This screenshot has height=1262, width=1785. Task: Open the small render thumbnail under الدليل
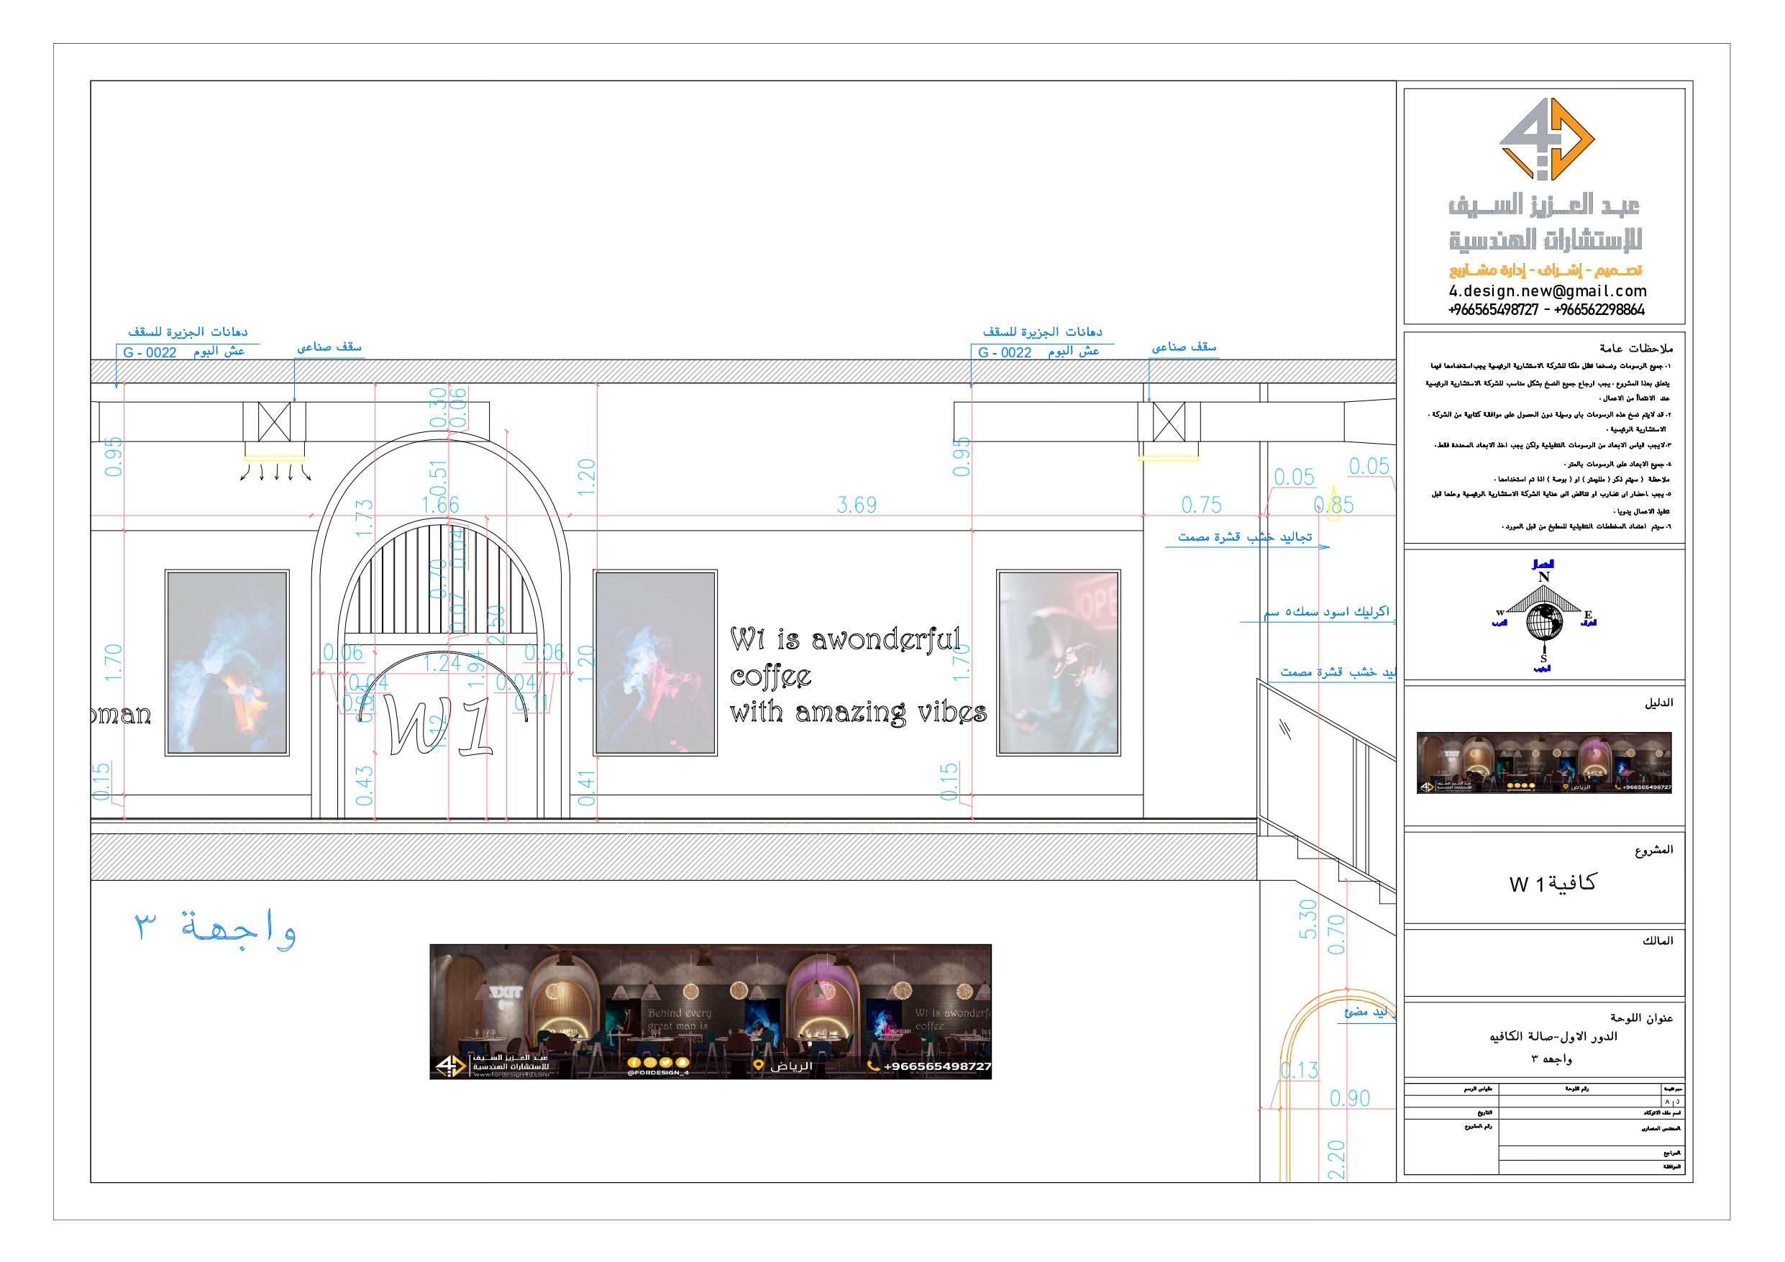pyautogui.click(x=1544, y=762)
